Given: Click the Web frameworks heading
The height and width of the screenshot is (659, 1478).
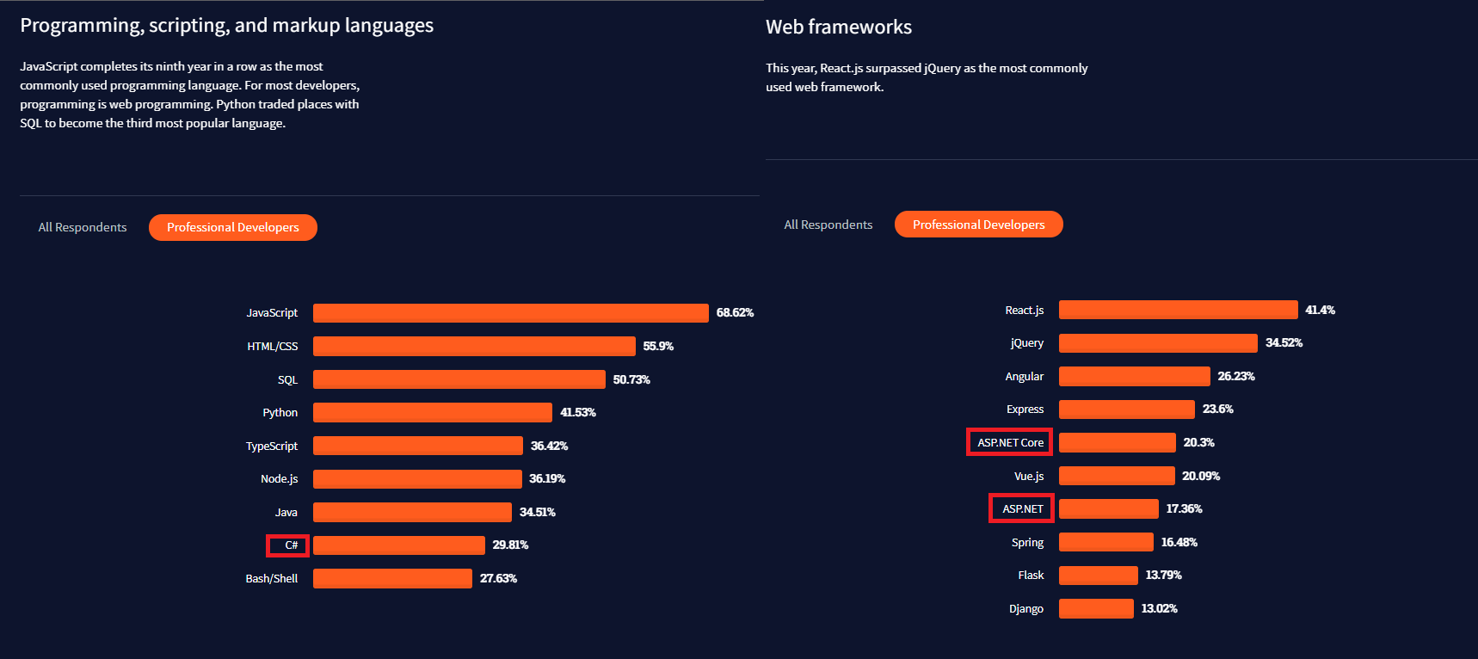Looking at the screenshot, I should [838, 28].
